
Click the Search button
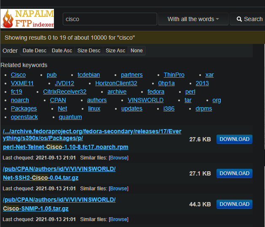[x=247, y=19]
